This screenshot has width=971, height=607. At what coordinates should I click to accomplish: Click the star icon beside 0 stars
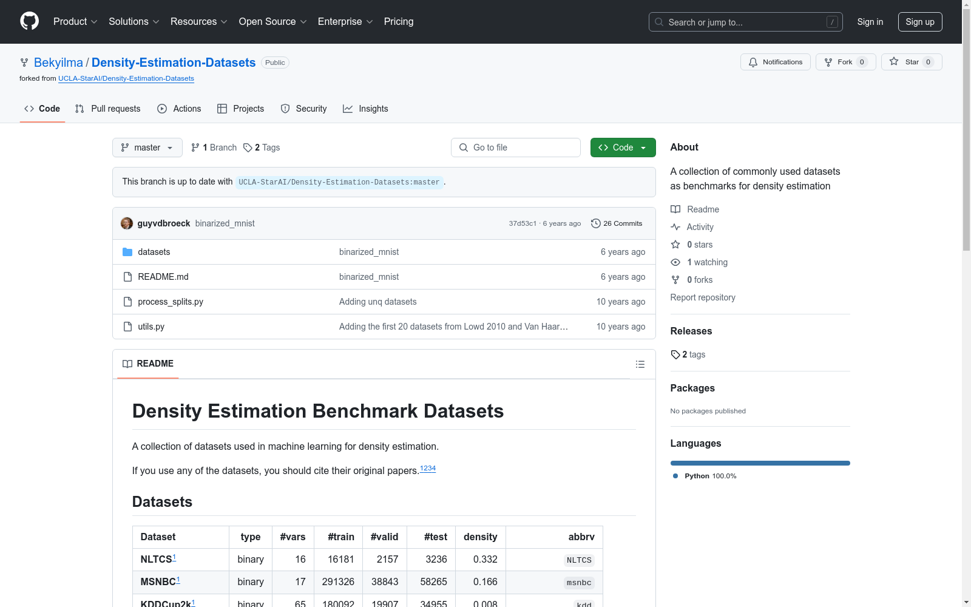tap(675, 245)
